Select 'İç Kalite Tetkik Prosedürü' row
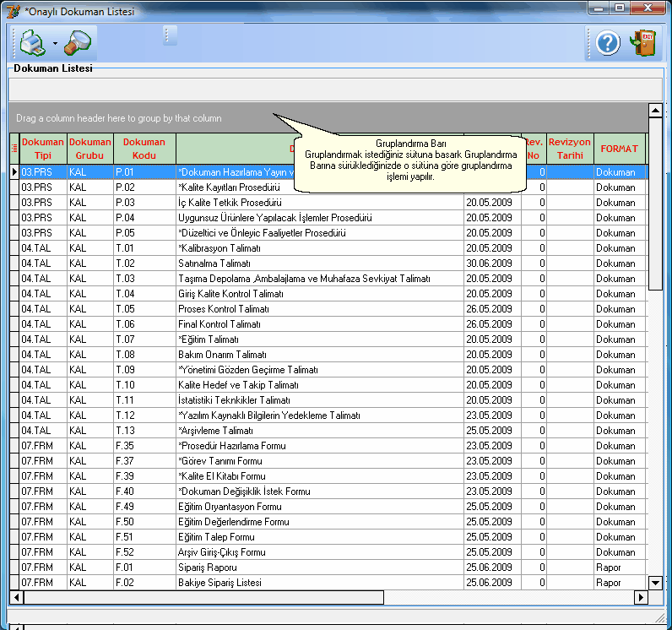 [328, 203]
